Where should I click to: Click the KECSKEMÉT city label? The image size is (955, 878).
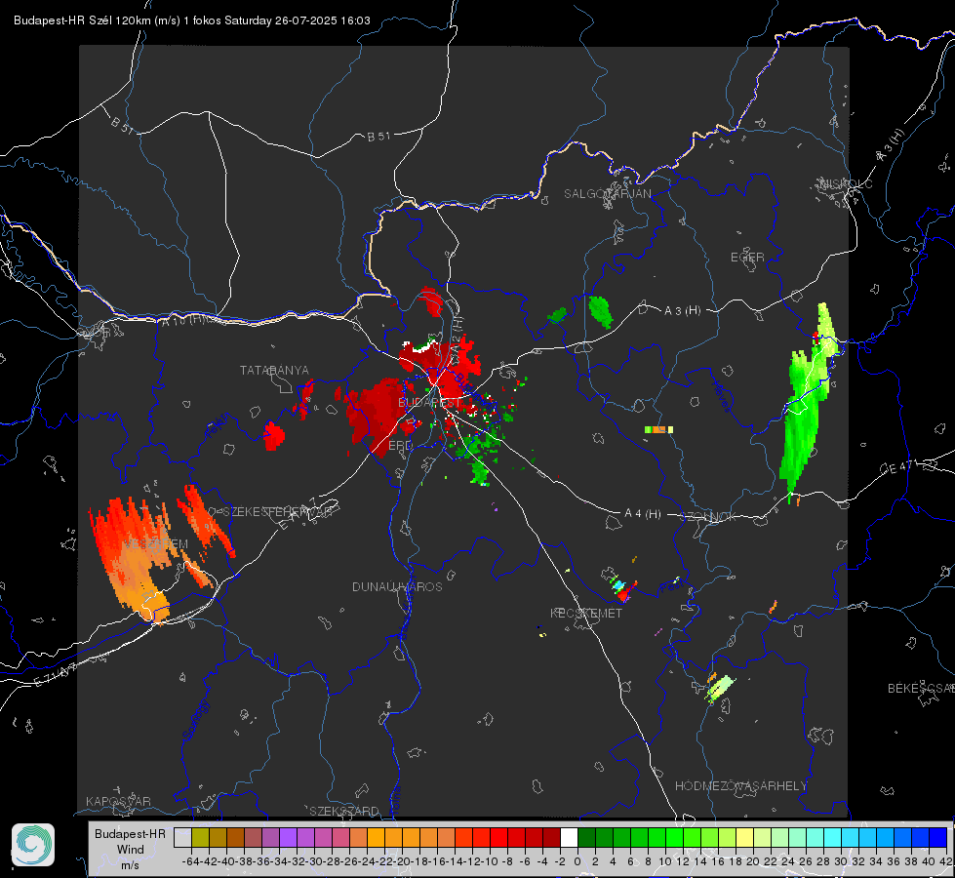pos(586,613)
